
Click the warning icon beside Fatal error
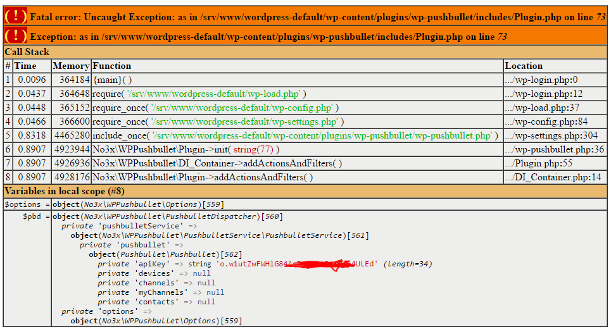pyautogui.click(x=16, y=16)
